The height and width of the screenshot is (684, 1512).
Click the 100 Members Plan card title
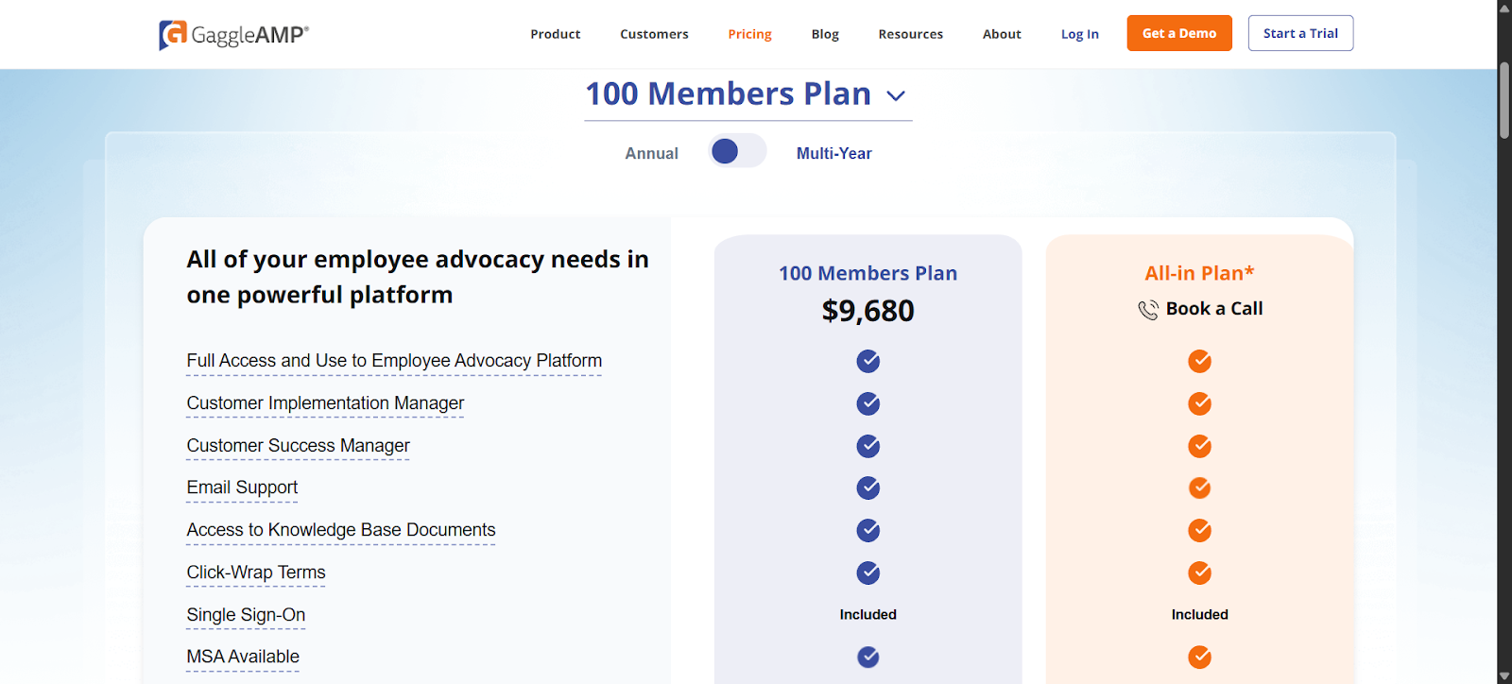[868, 273]
